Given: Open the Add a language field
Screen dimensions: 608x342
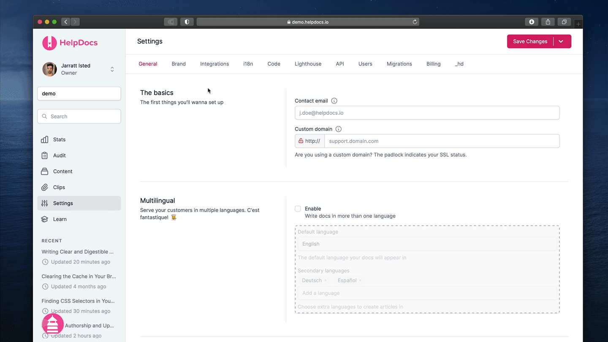Looking at the screenshot, I should pos(427,293).
